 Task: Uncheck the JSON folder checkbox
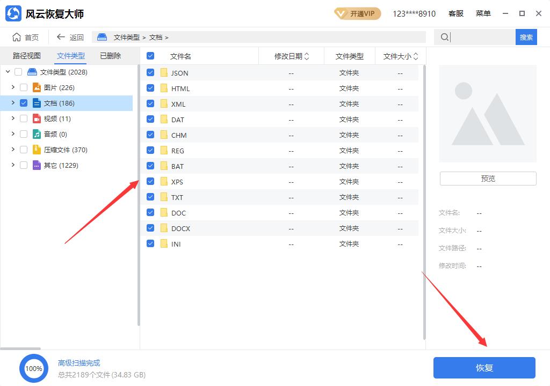(150, 73)
